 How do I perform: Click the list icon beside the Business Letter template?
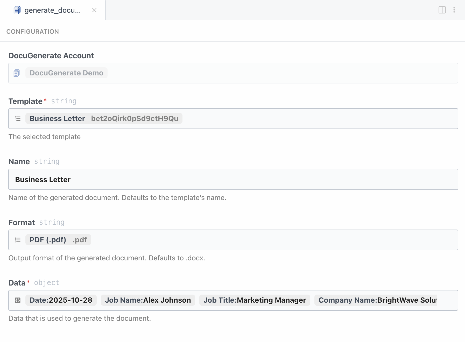[x=17, y=119]
